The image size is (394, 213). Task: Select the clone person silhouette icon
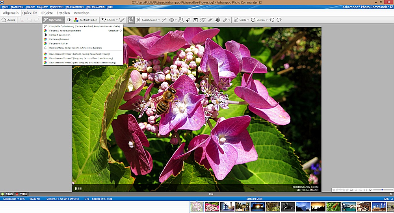181,19
